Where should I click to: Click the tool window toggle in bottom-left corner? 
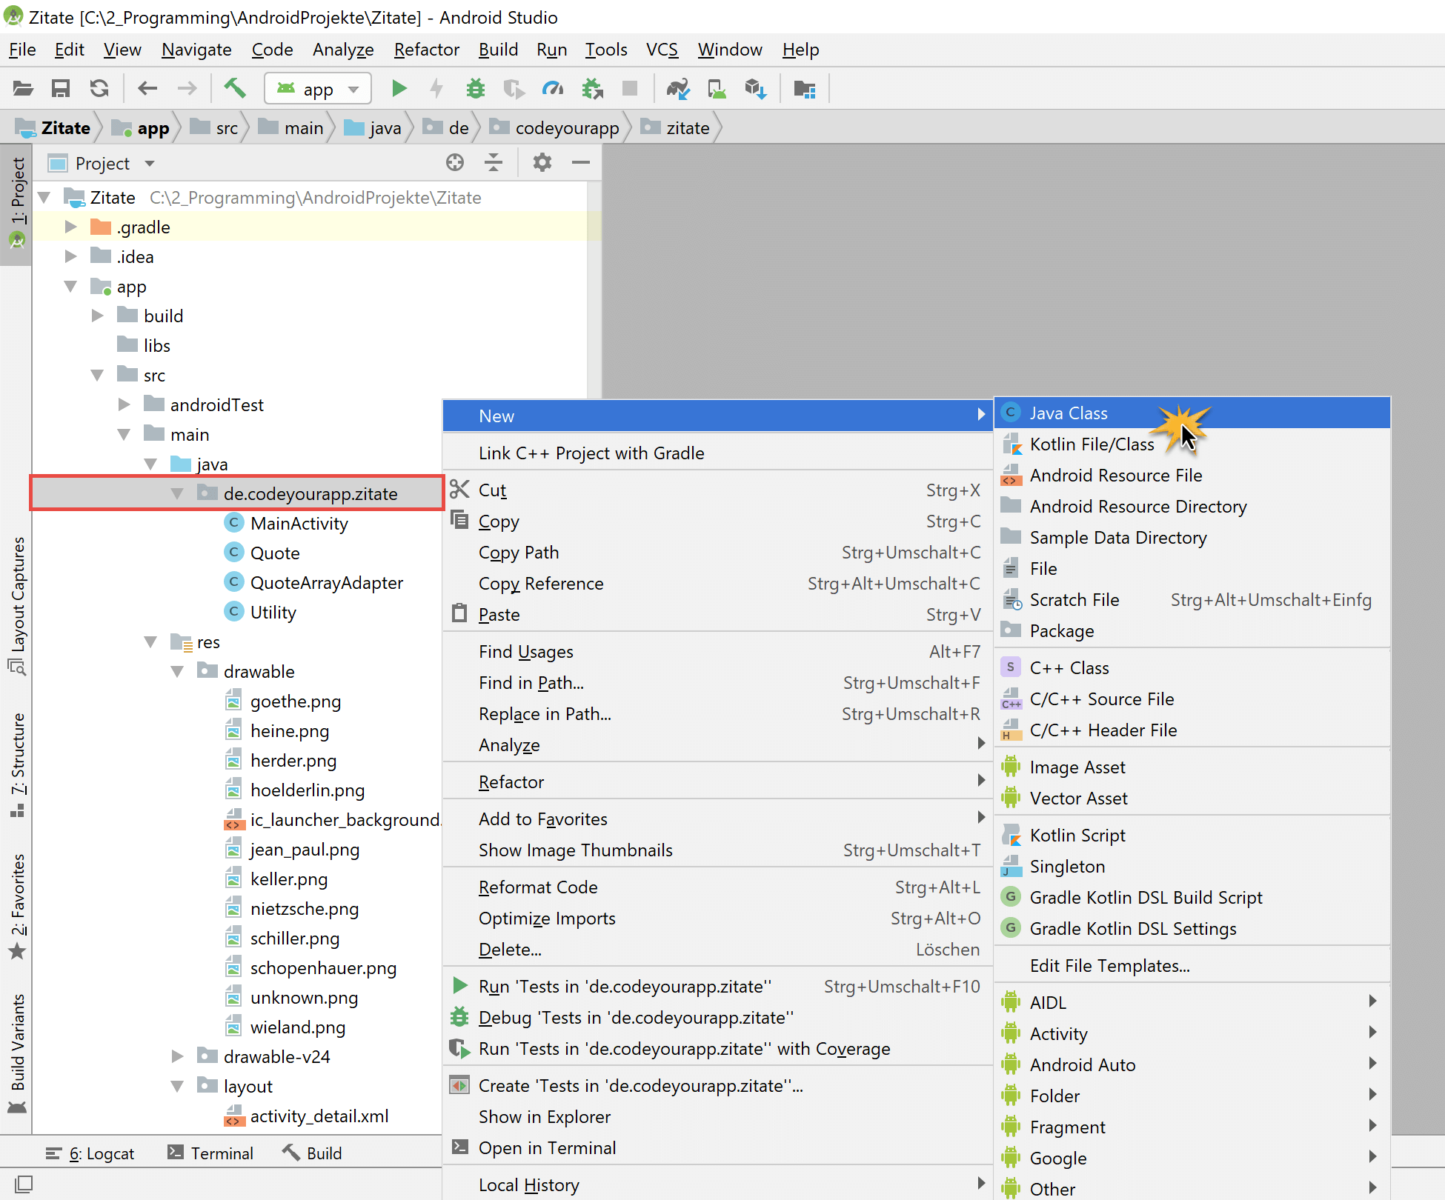[x=24, y=1184]
